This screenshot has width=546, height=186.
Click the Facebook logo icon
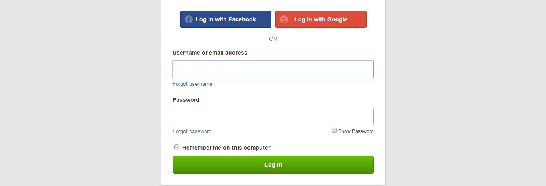click(188, 19)
